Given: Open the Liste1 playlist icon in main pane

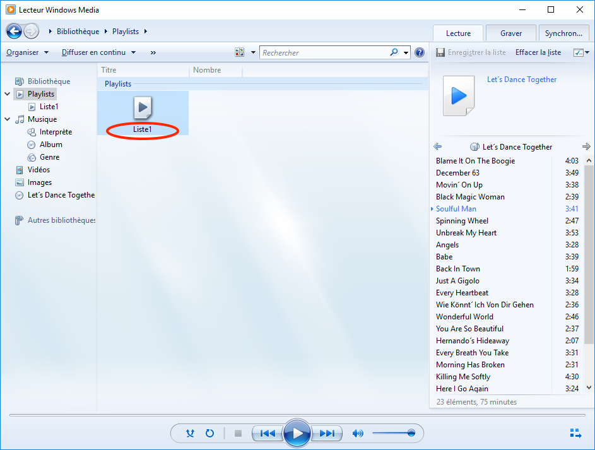Looking at the screenshot, I should (x=143, y=107).
